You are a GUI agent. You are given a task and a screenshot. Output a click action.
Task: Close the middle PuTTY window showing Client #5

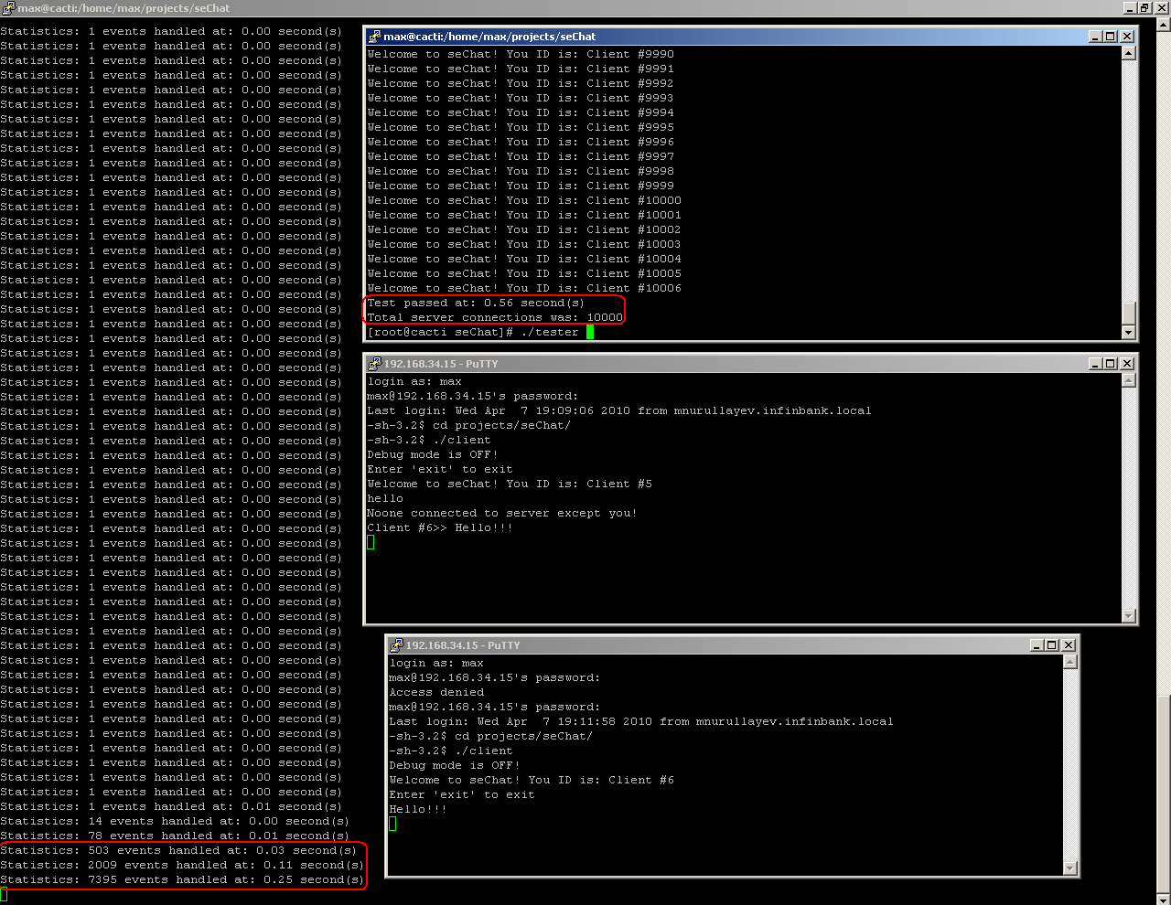[1127, 364]
